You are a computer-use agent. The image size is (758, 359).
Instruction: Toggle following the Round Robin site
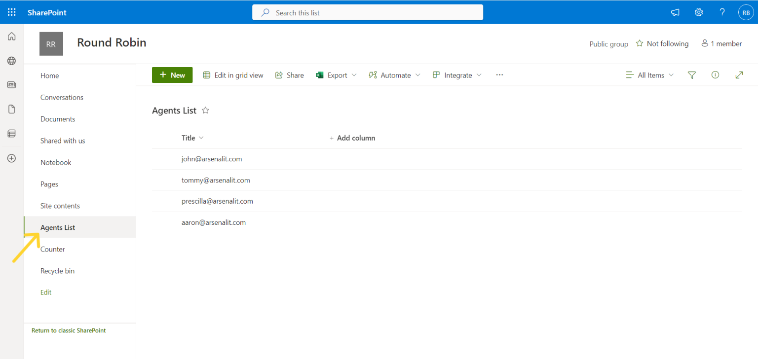662,43
